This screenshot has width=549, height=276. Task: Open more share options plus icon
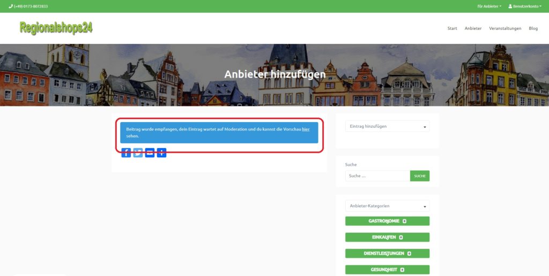tap(161, 153)
